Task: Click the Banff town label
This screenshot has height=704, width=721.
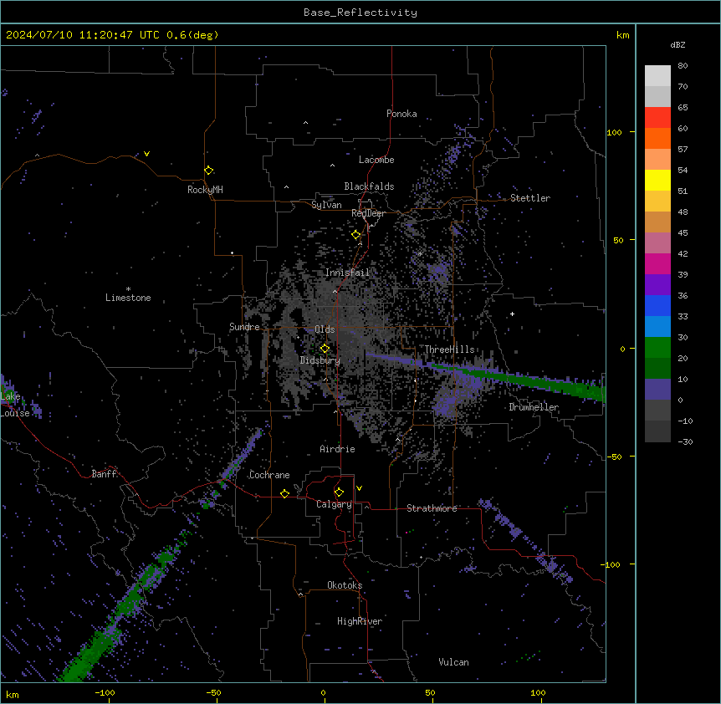Action: (104, 474)
